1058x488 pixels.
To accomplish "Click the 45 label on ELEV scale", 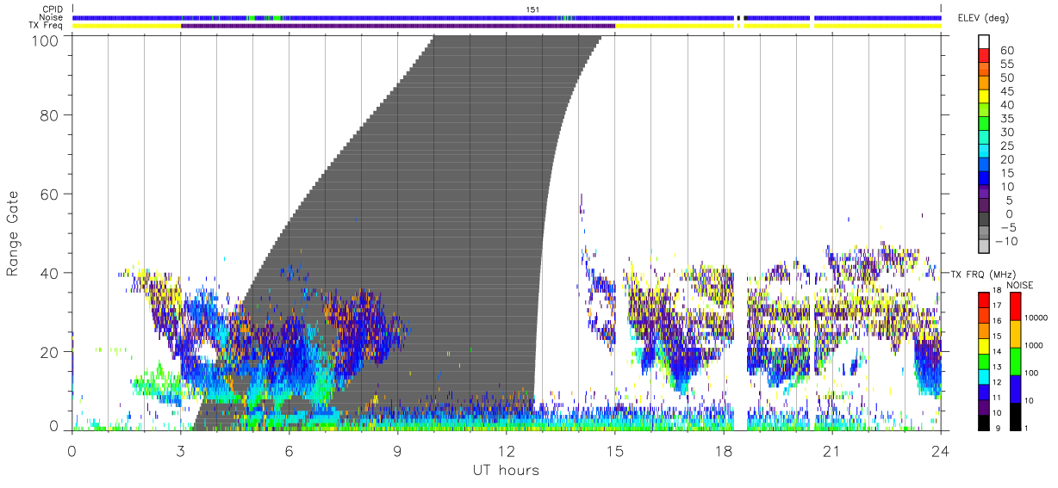I will [x=1005, y=91].
